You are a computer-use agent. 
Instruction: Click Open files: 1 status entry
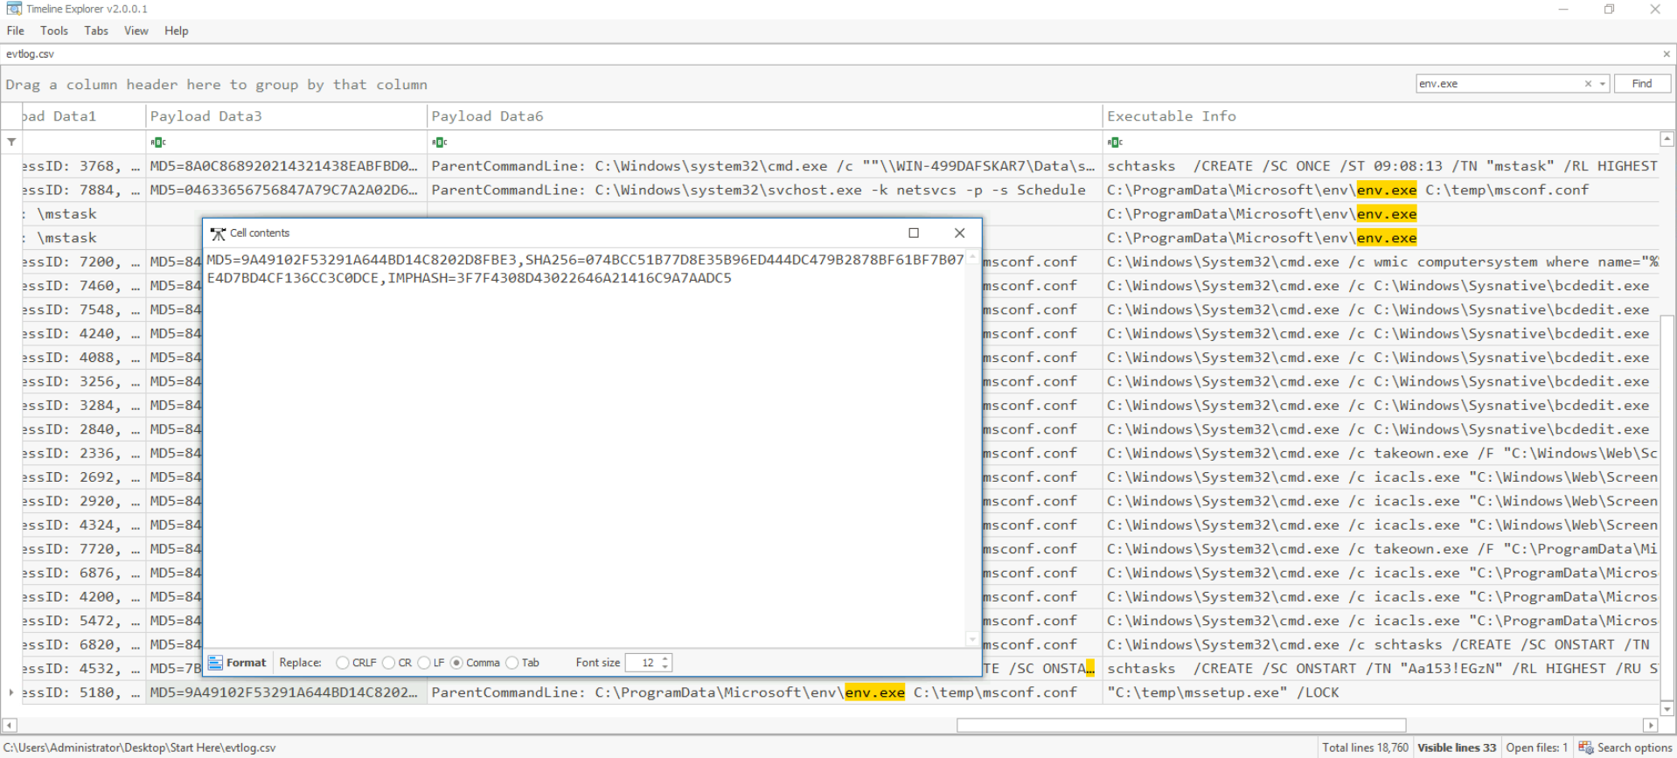click(x=1536, y=748)
